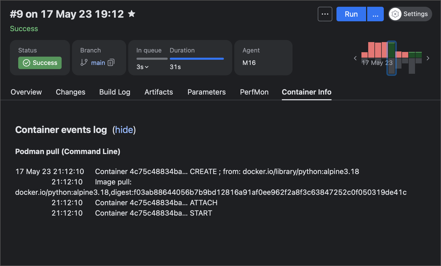Open run options via blue ellipsis dropdown
This screenshot has width=441, height=266.
(375, 14)
